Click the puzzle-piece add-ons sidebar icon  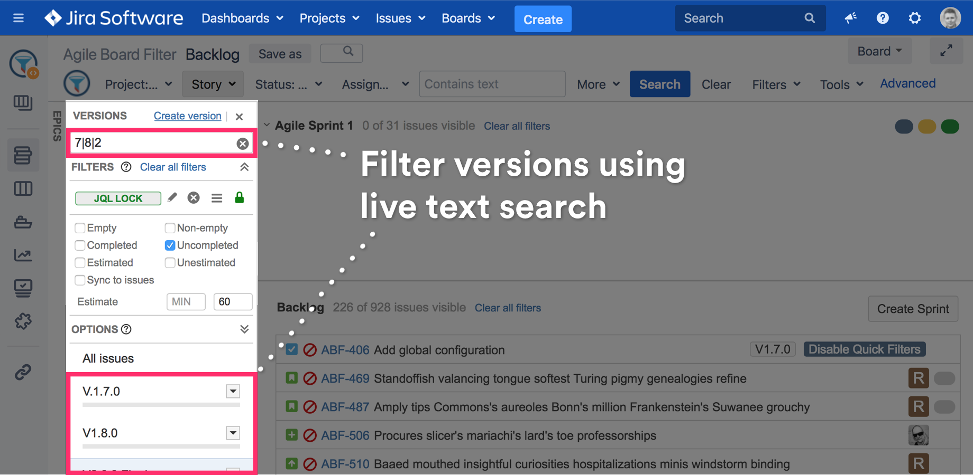coord(23,321)
